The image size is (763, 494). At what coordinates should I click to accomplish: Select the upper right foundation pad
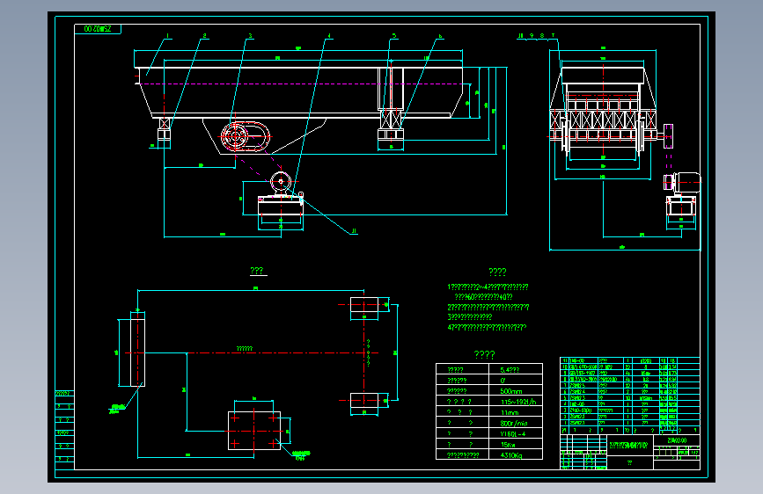tap(364, 305)
